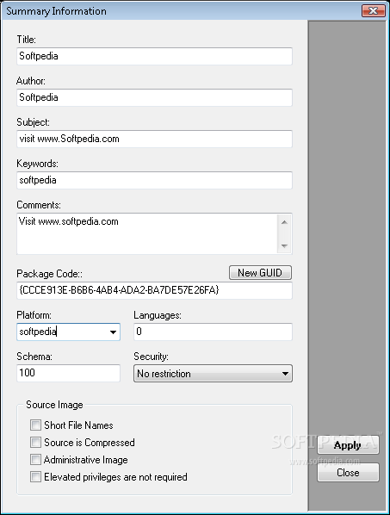Toggle Source is Compressed checkbox
The height and width of the screenshot is (515, 390).
point(35,442)
